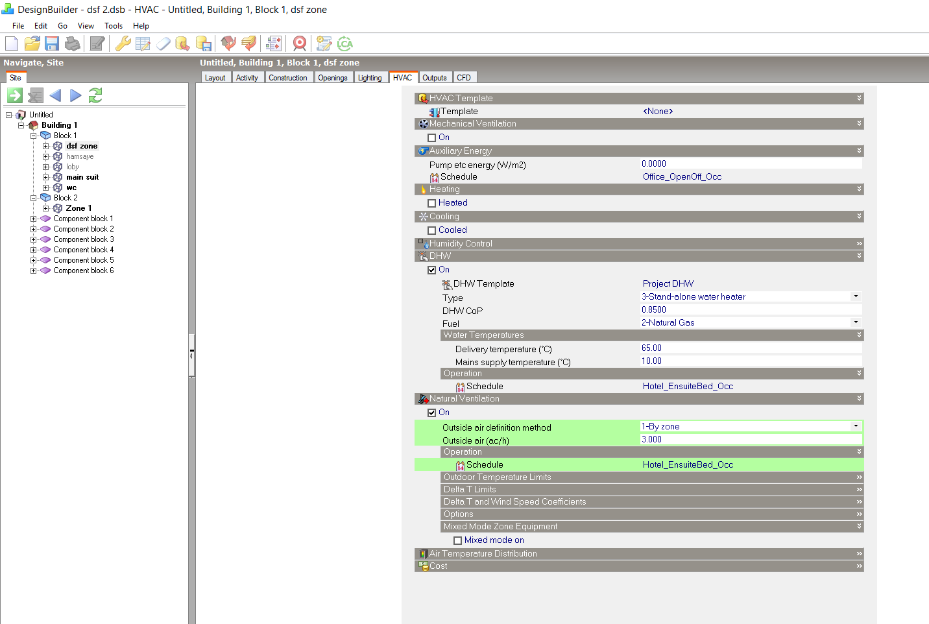Image resolution: width=929 pixels, height=624 pixels.
Task: Switch to the Lighting tab
Action: tap(370, 78)
